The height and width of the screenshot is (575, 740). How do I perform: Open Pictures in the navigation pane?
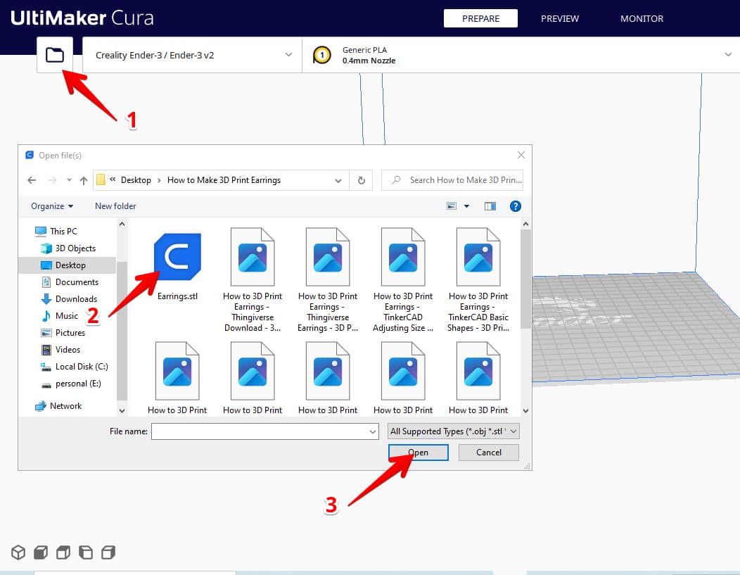click(63, 333)
